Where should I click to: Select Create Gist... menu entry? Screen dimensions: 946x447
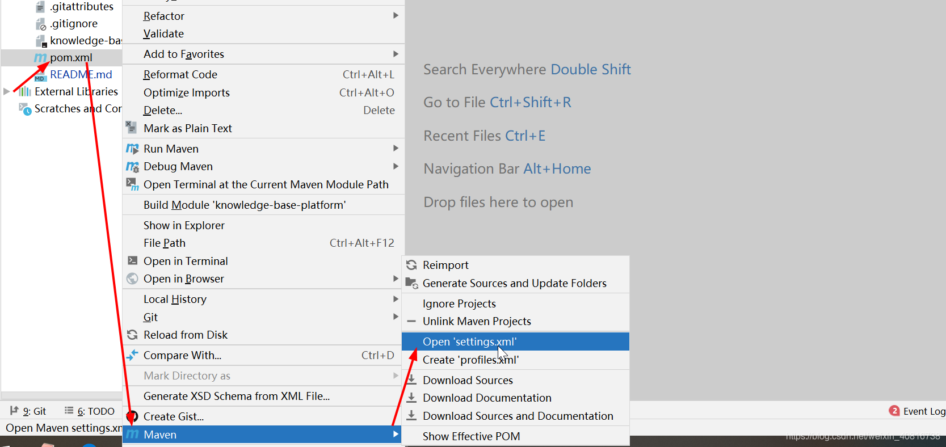point(263,416)
